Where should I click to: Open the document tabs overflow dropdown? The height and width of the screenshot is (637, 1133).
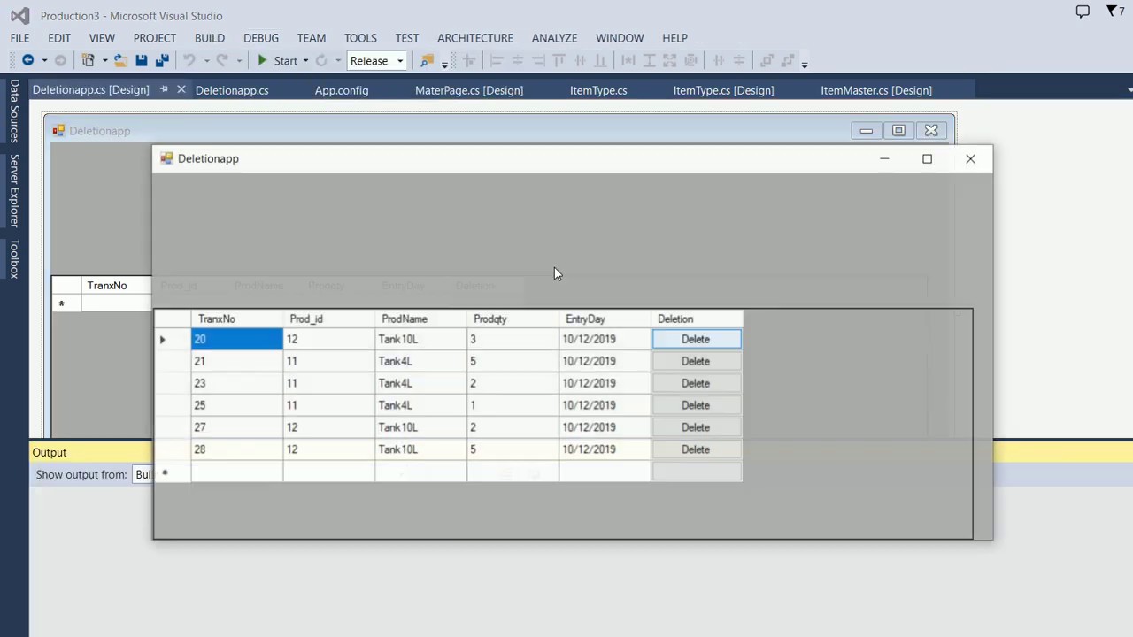coord(1129,90)
